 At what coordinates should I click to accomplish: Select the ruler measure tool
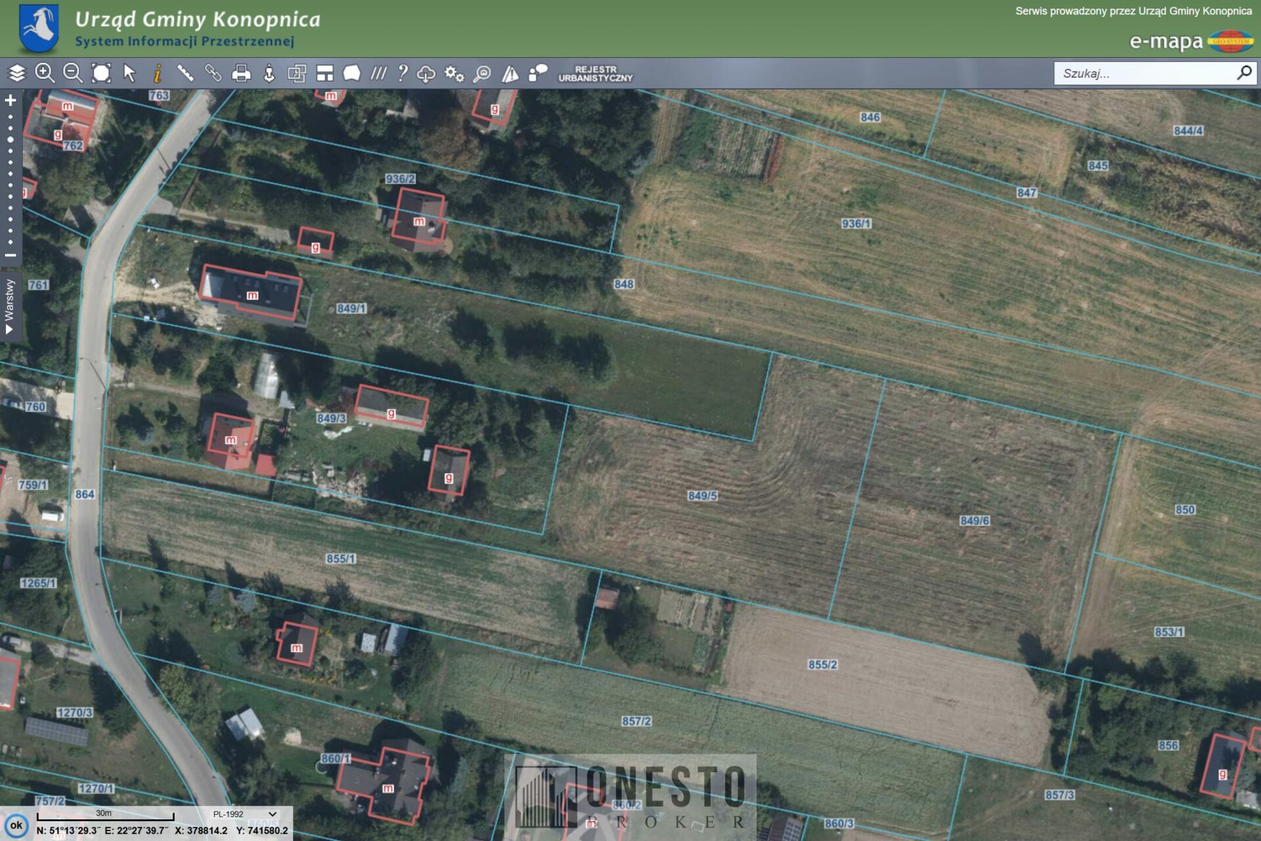185,73
